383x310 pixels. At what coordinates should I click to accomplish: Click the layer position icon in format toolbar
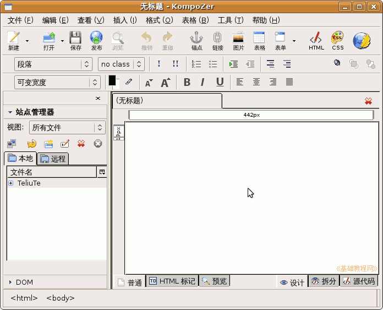[337, 63]
